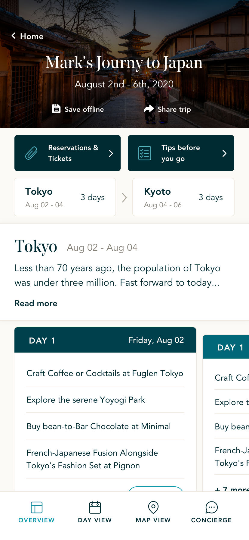Click the Save offline disk icon
The image size is (249, 540).
[x=56, y=108]
